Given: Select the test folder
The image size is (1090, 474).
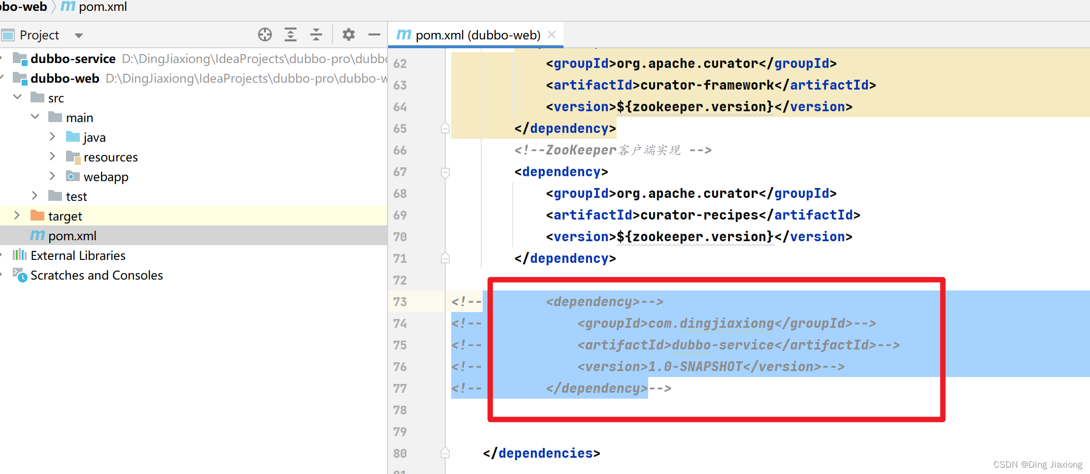Looking at the screenshot, I should point(76,196).
